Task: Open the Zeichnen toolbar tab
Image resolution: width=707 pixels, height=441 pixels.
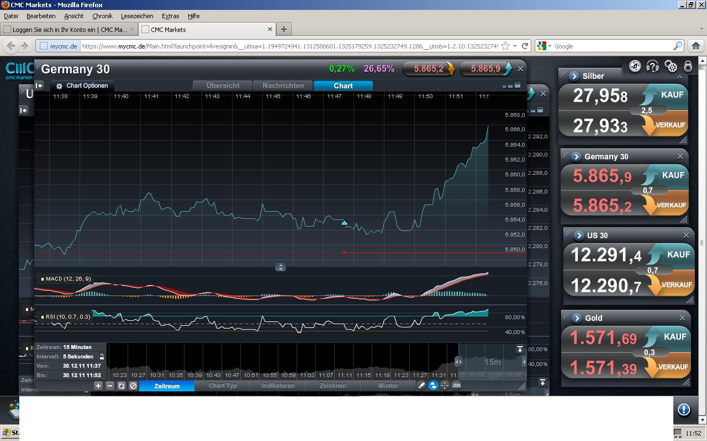Action: [333, 386]
